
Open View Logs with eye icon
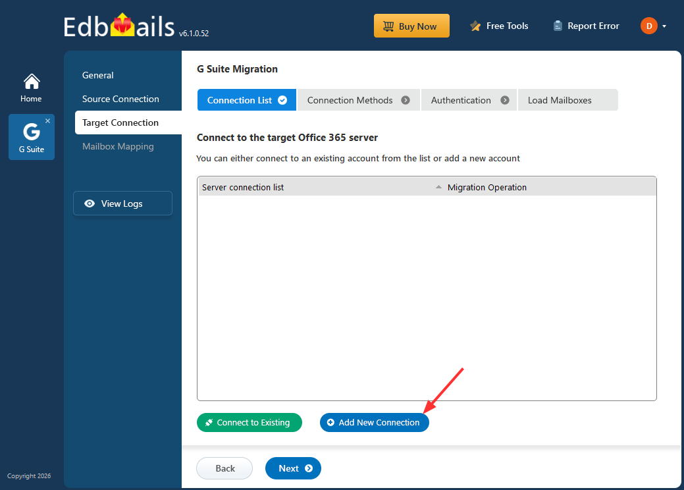[x=122, y=204]
